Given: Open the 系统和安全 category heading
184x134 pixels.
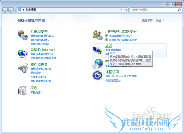Looking at the screenshot, I should pos(39,32).
